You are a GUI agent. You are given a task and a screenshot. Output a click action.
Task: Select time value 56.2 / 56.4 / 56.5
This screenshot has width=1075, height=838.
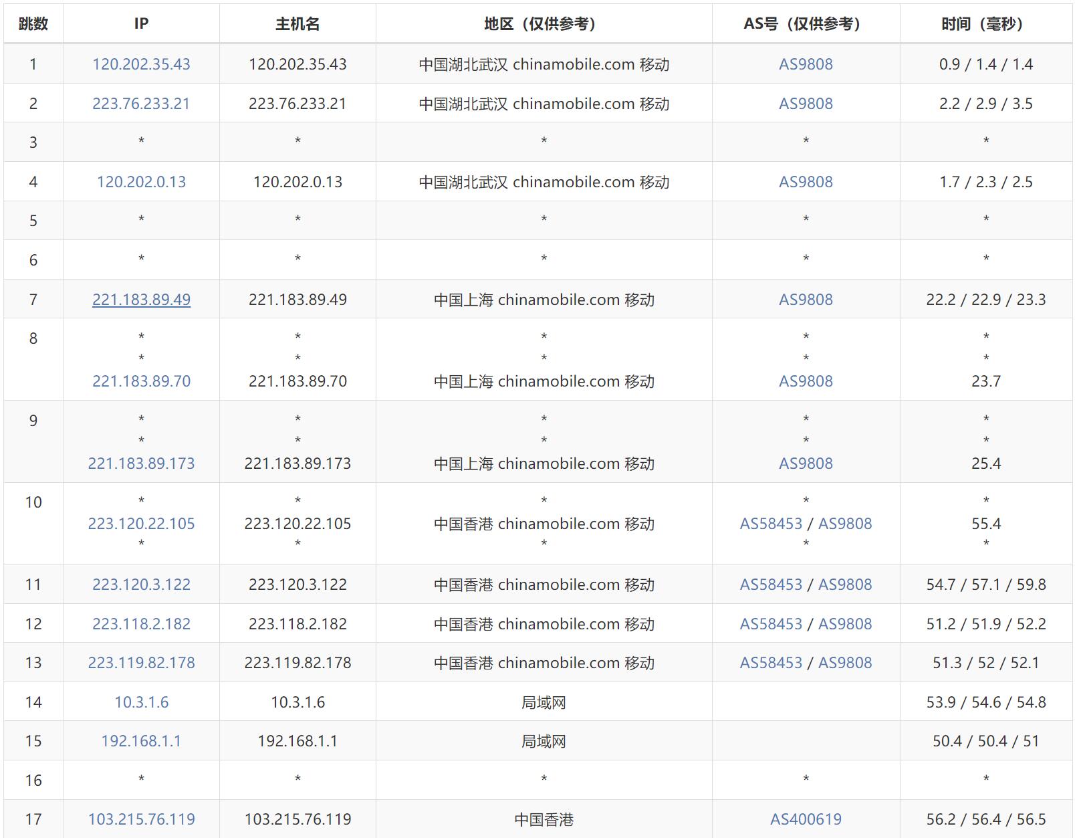[986, 819]
